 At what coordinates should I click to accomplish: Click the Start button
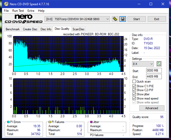pos(136,19)
